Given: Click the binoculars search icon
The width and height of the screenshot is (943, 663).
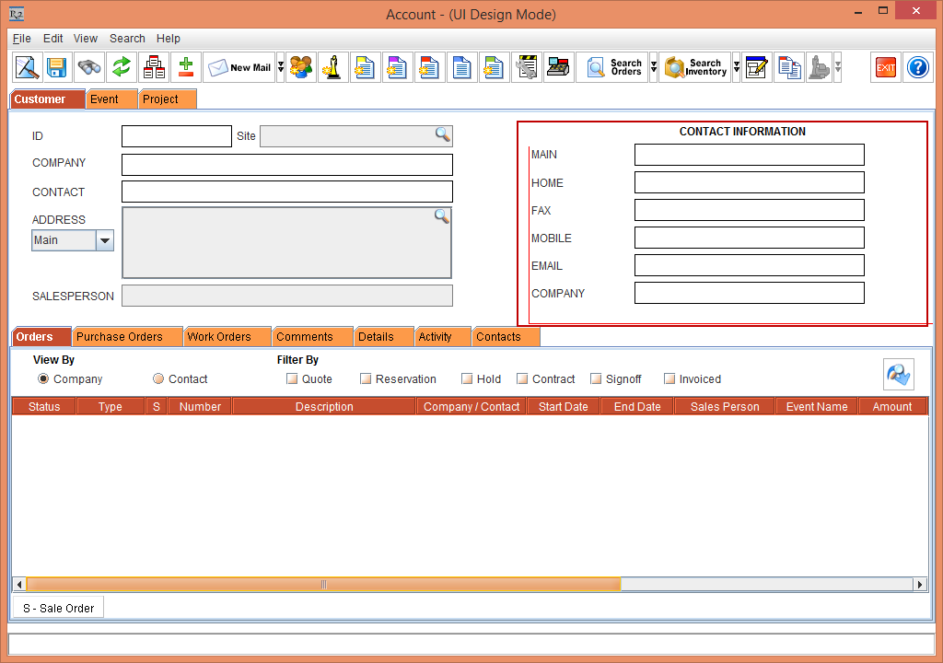Looking at the screenshot, I should coord(89,67).
